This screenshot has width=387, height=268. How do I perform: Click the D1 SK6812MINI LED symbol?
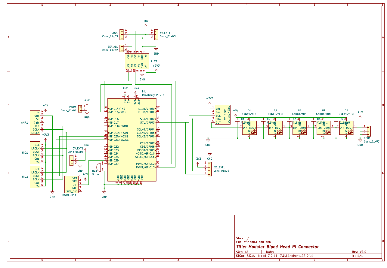point(249,128)
